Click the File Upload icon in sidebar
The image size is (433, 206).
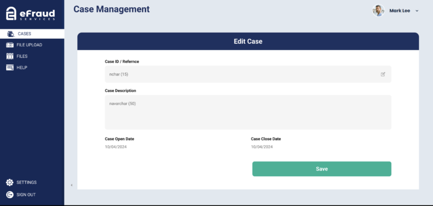(x=10, y=45)
